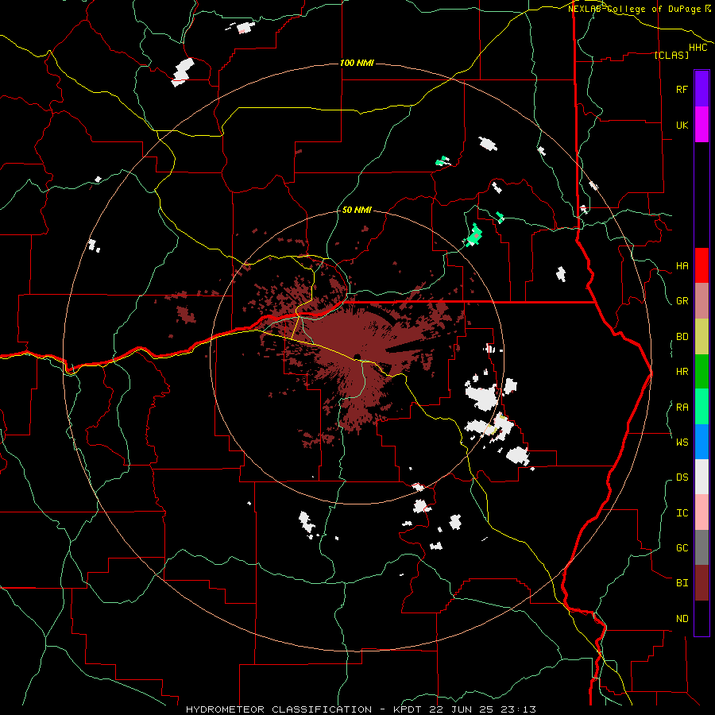This screenshot has width=715, height=715.
Task: Click the 'DS' legend label
Action: (x=682, y=477)
